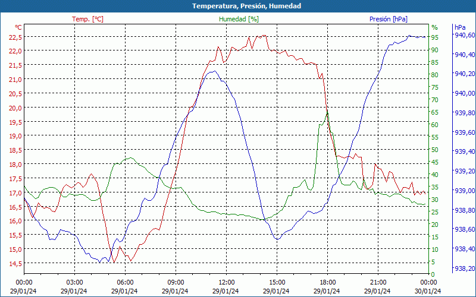
Task: Click temperature axis value '17,0'
Action: 15,192
